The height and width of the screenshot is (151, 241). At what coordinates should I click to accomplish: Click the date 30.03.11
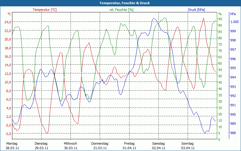tap(71, 148)
